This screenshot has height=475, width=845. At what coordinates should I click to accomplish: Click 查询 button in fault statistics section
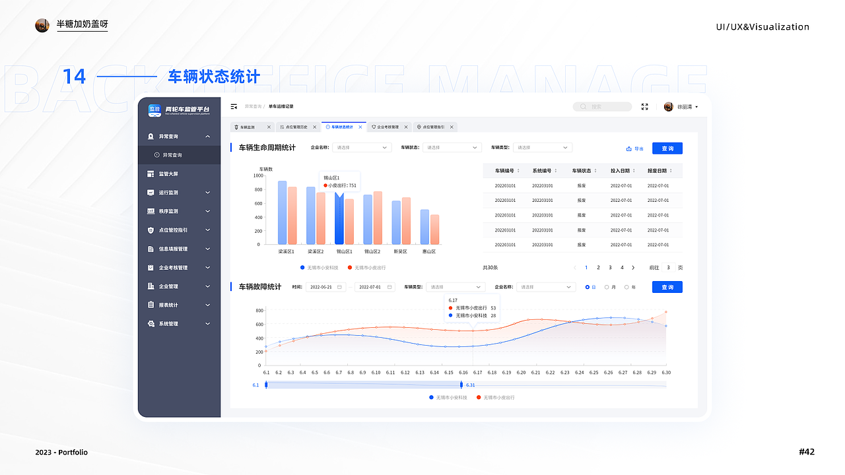(667, 287)
